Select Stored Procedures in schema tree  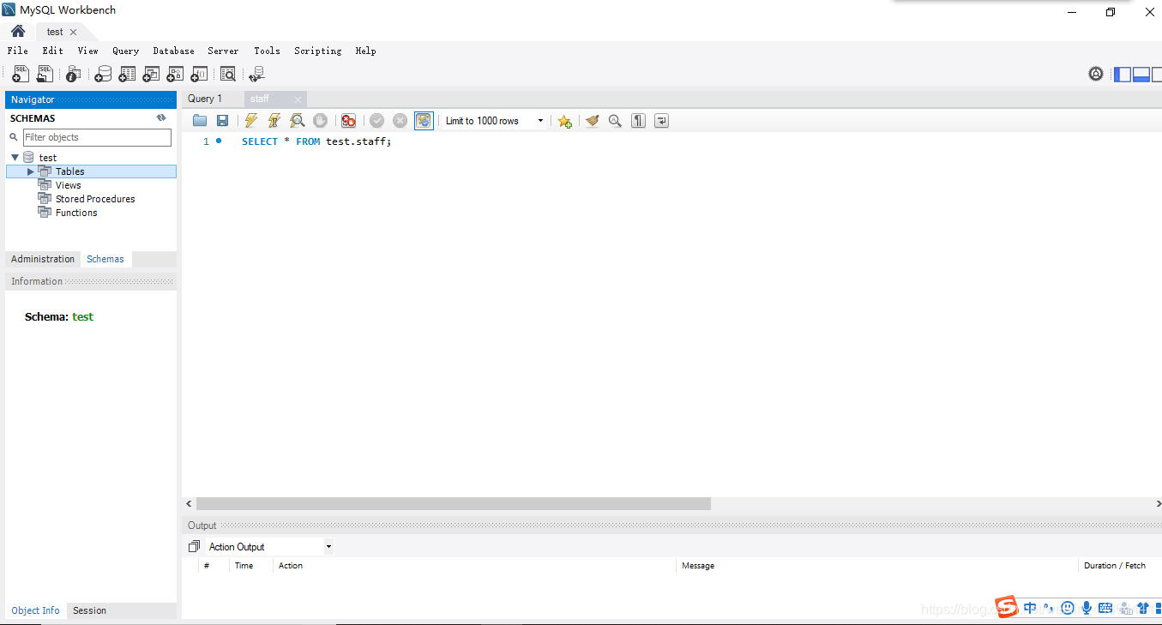coord(95,199)
